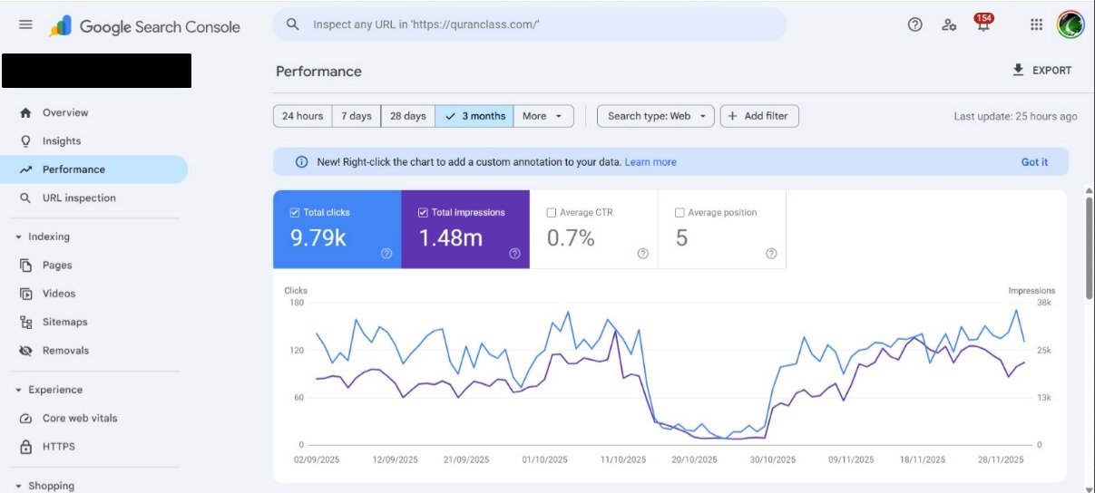Select the 28 days date tab
The image size is (1095, 493).
click(x=407, y=116)
